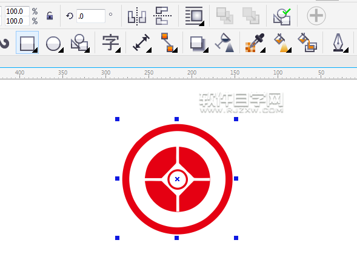357x277 pixels.
Task: Click the top-middle selection handle
Action: [x=176, y=119]
